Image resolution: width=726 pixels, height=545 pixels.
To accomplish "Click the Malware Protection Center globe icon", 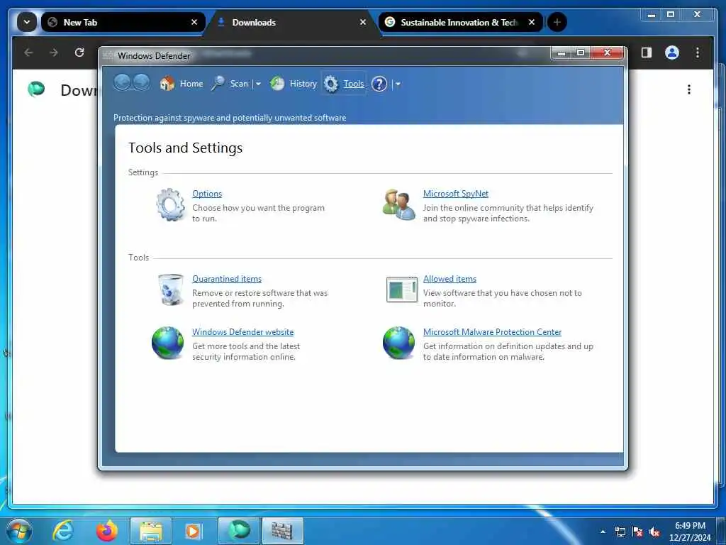I will (x=398, y=343).
